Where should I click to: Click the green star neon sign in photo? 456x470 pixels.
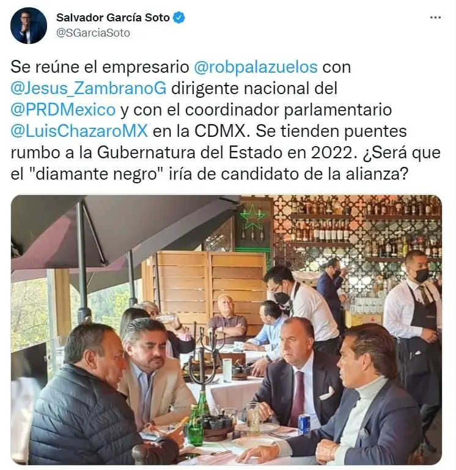(x=252, y=217)
